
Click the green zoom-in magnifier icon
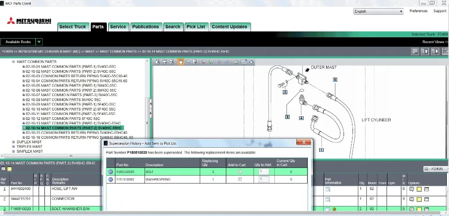[211, 62]
